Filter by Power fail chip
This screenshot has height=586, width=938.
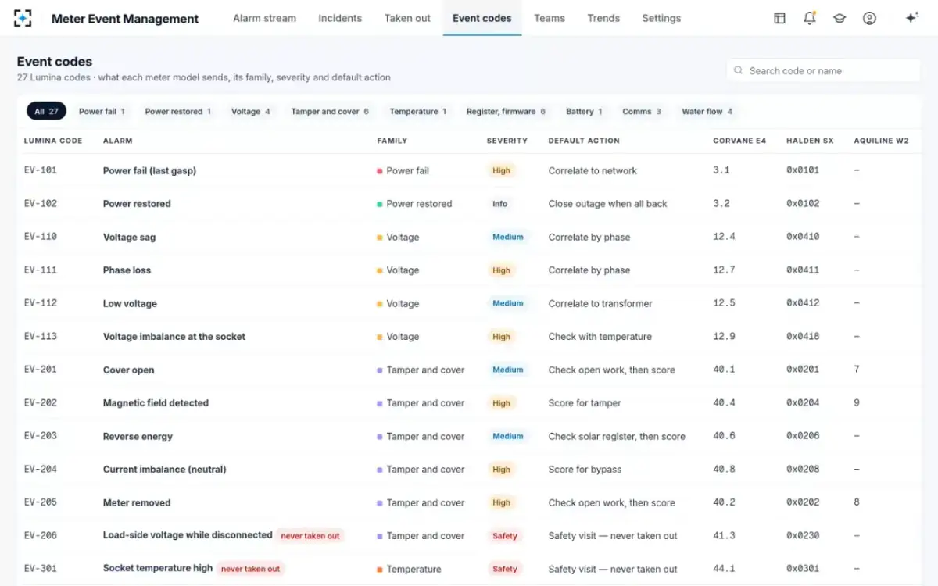click(x=102, y=112)
